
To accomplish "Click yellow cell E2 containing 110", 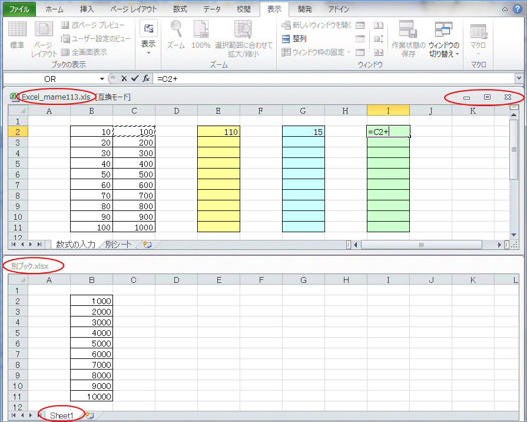I will point(218,132).
